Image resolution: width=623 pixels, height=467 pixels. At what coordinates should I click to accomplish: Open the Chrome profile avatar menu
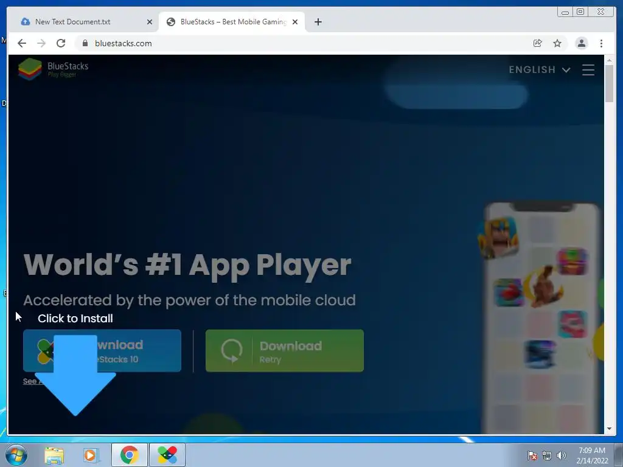[x=581, y=43]
